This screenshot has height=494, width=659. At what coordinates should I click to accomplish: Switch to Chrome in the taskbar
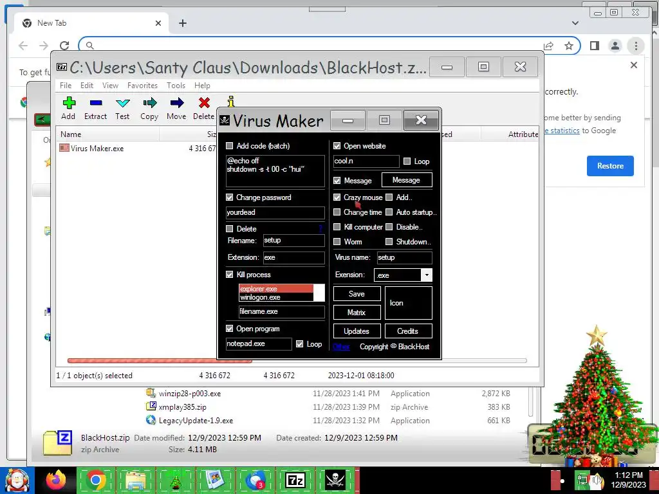(x=96, y=480)
